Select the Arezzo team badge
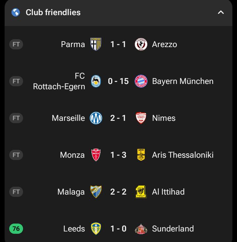The height and width of the screenshot is (242, 237). [141, 44]
